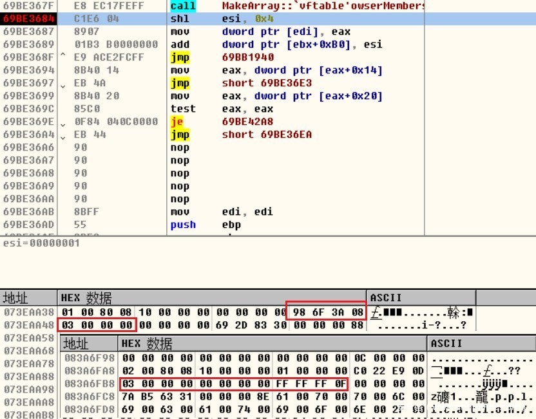Click the jump arrow marker at 69BE36A4
This screenshot has width=536, height=419.
pyautogui.click(x=63, y=135)
